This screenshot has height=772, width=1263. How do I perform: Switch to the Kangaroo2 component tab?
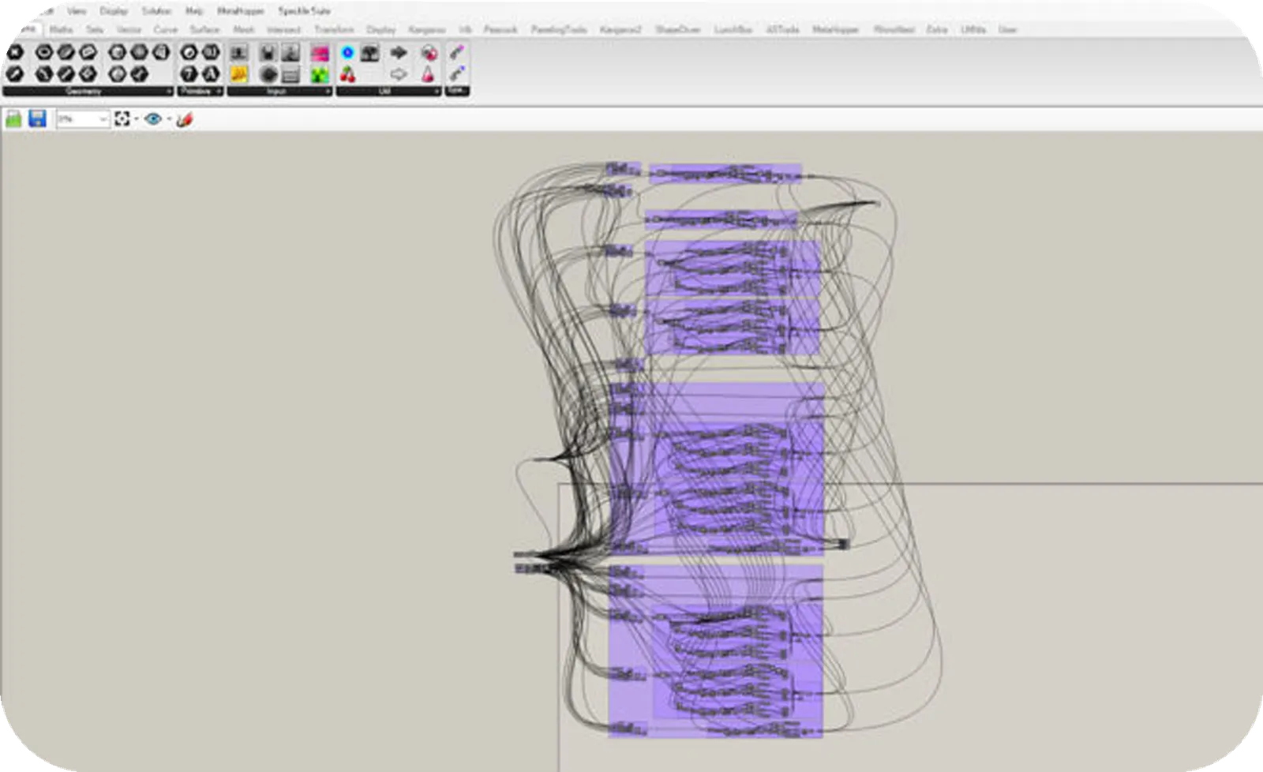coord(620,29)
